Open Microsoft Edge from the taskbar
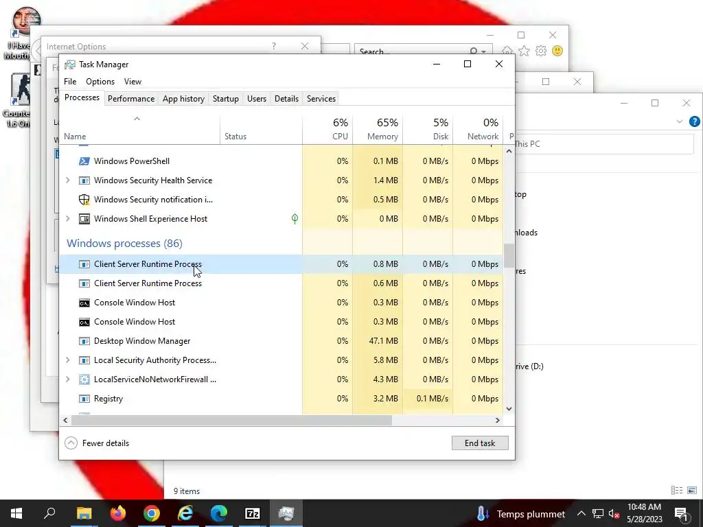The image size is (703, 527). point(219,513)
